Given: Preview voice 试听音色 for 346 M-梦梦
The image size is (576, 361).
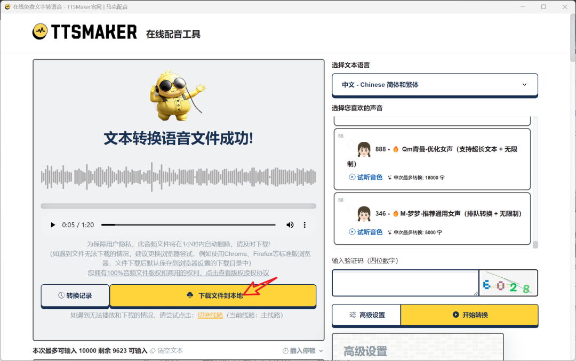Looking at the screenshot, I should tap(365, 232).
